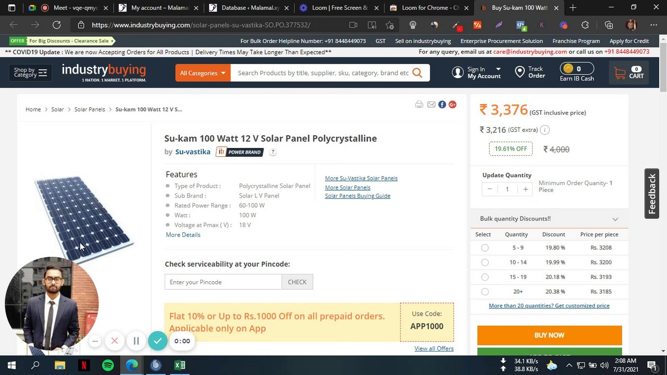Go to Home breadcrumb

point(33,109)
